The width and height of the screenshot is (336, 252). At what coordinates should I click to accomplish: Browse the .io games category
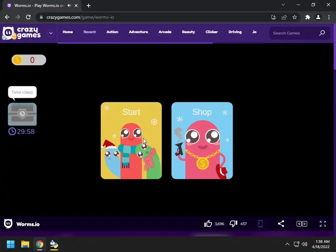click(254, 32)
